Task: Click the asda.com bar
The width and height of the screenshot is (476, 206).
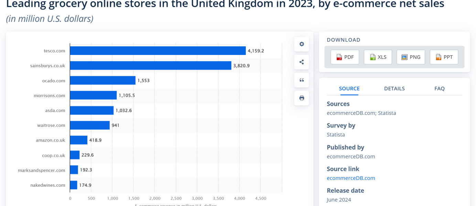Action: (x=92, y=110)
